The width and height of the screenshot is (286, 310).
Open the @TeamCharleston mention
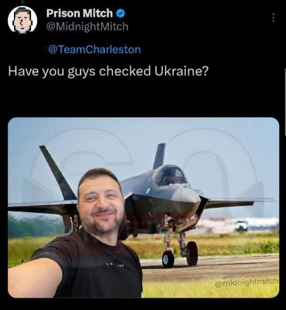tap(94, 49)
